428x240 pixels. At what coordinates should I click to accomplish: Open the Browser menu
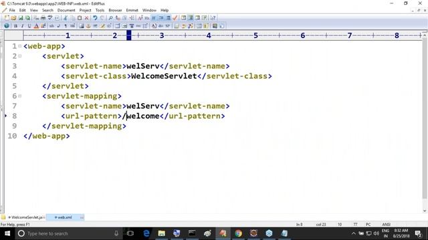[115, 11]
